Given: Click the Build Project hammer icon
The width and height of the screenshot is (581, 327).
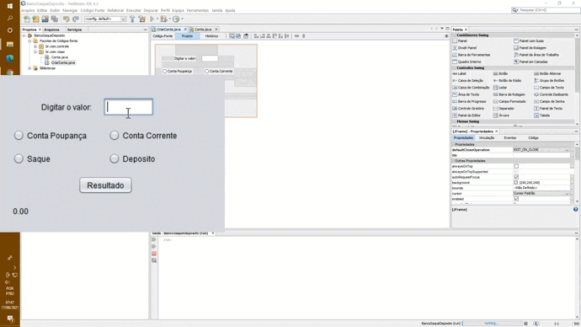Looking at the screenshot, I should [x=132, y=19].
